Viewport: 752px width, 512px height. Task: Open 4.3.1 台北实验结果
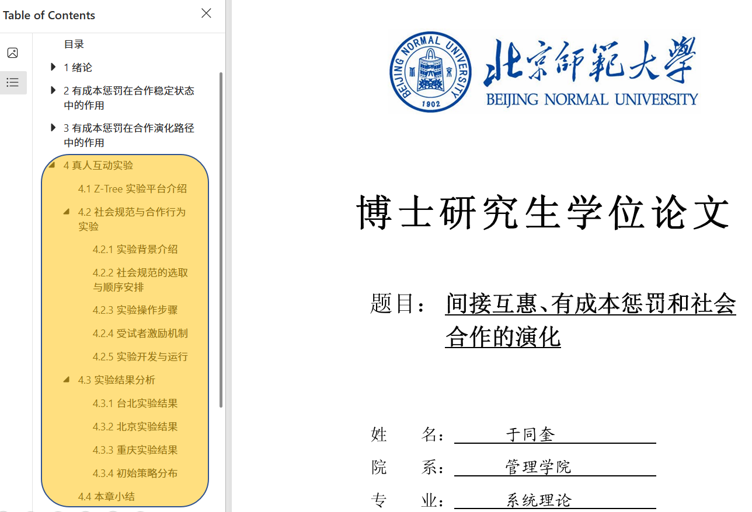[x=135, y=404]
